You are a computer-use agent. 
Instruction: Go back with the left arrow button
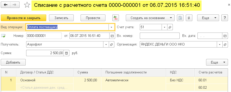6,5
